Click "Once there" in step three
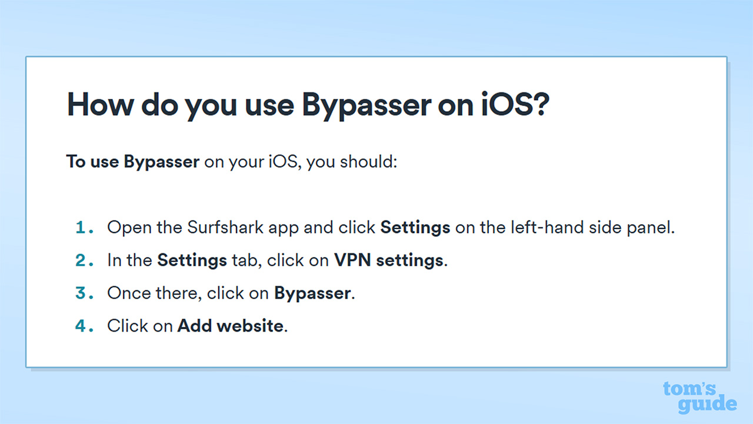The height and width of the screenshot is (424, 753). 153,293
